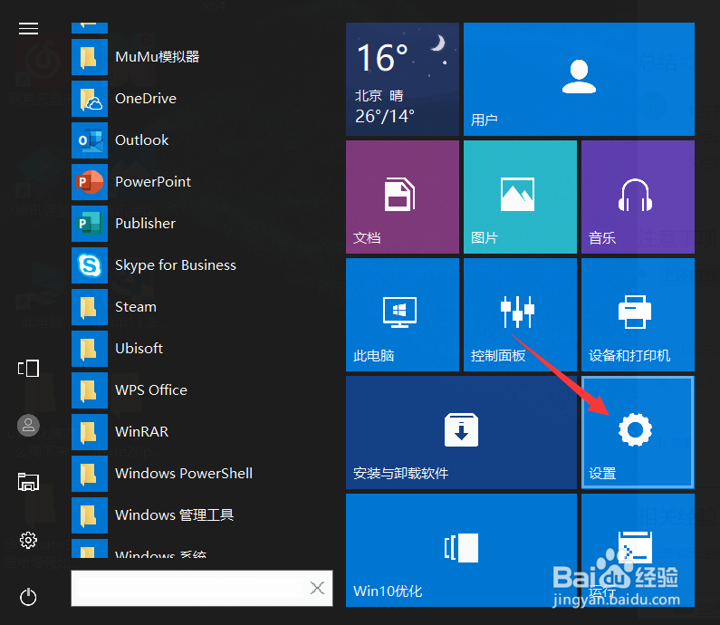Open the Win10优化 tile
The image size is (720, 625).
coord(462,550)
